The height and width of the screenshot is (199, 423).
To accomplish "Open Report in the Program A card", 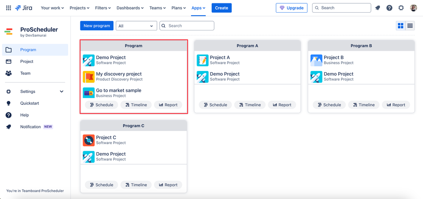I will (282, 105).
